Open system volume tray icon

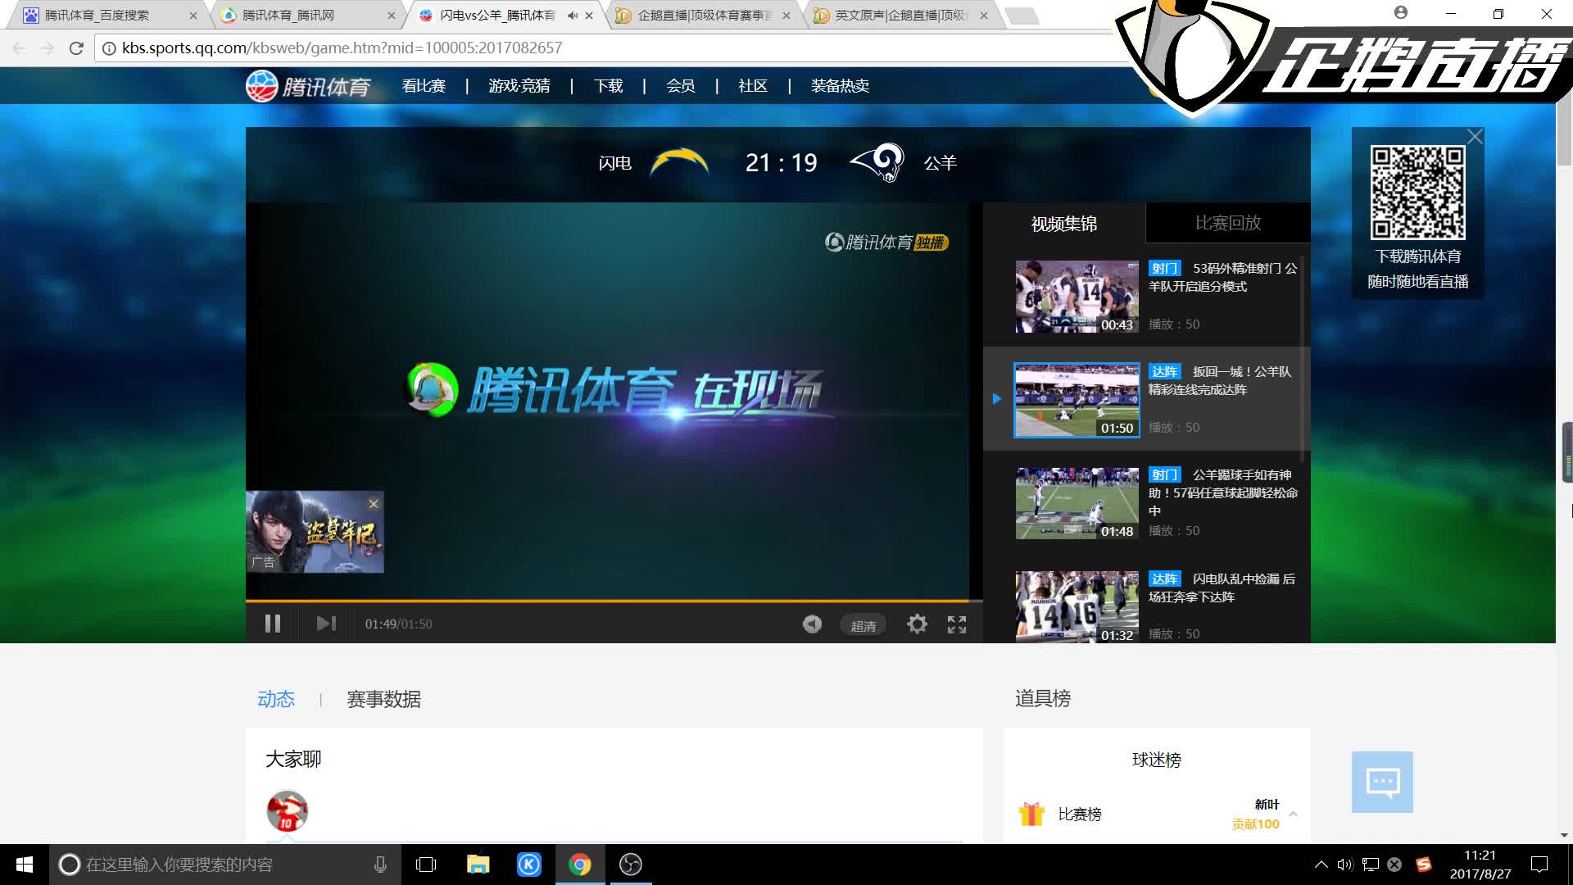point(1344,865)
